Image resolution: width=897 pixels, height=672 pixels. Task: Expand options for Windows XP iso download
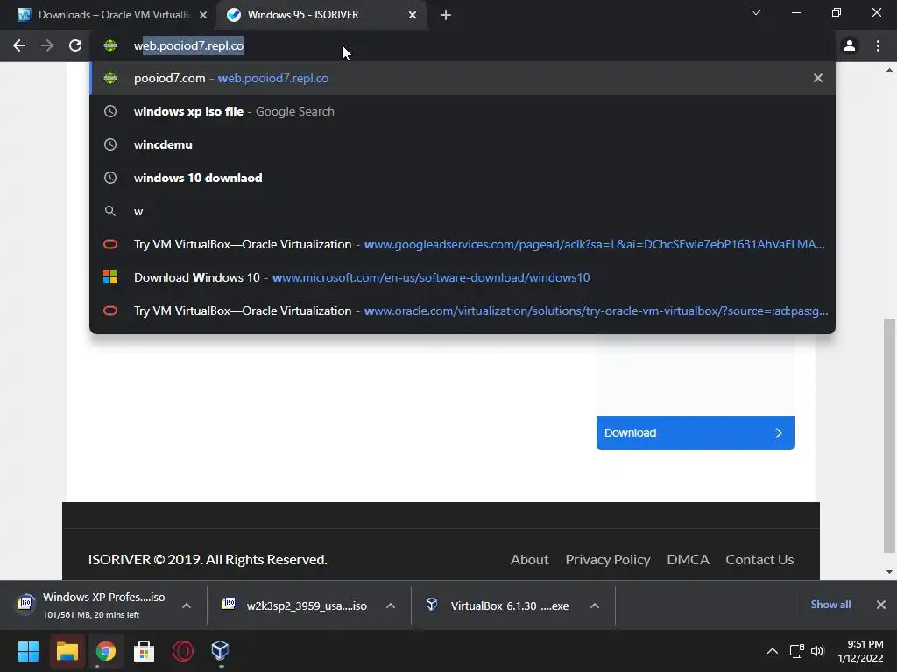187,605
